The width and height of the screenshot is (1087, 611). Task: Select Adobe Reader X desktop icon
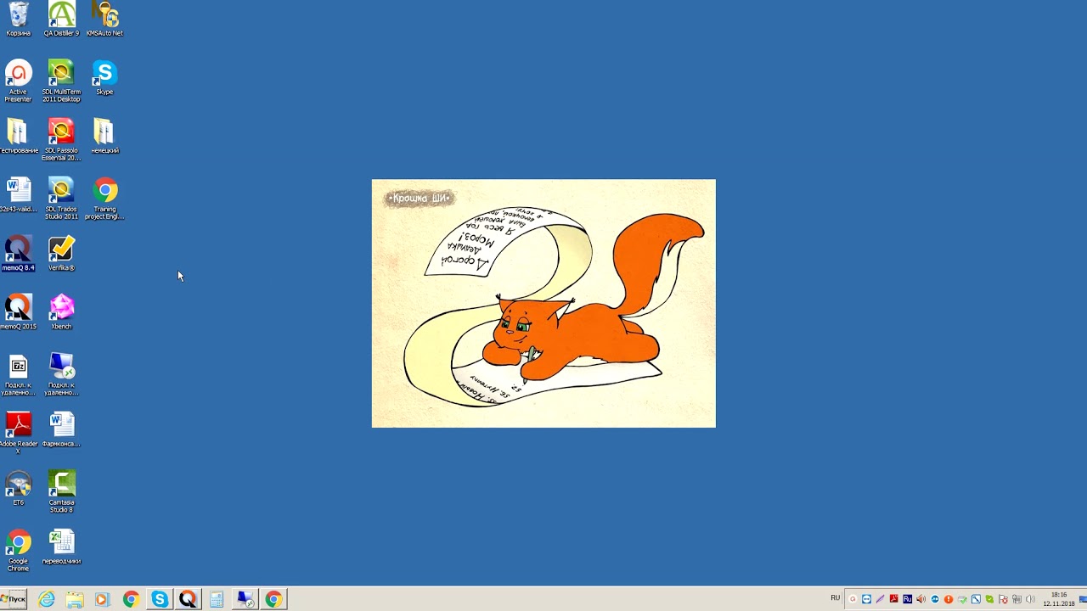click(18, 433)
